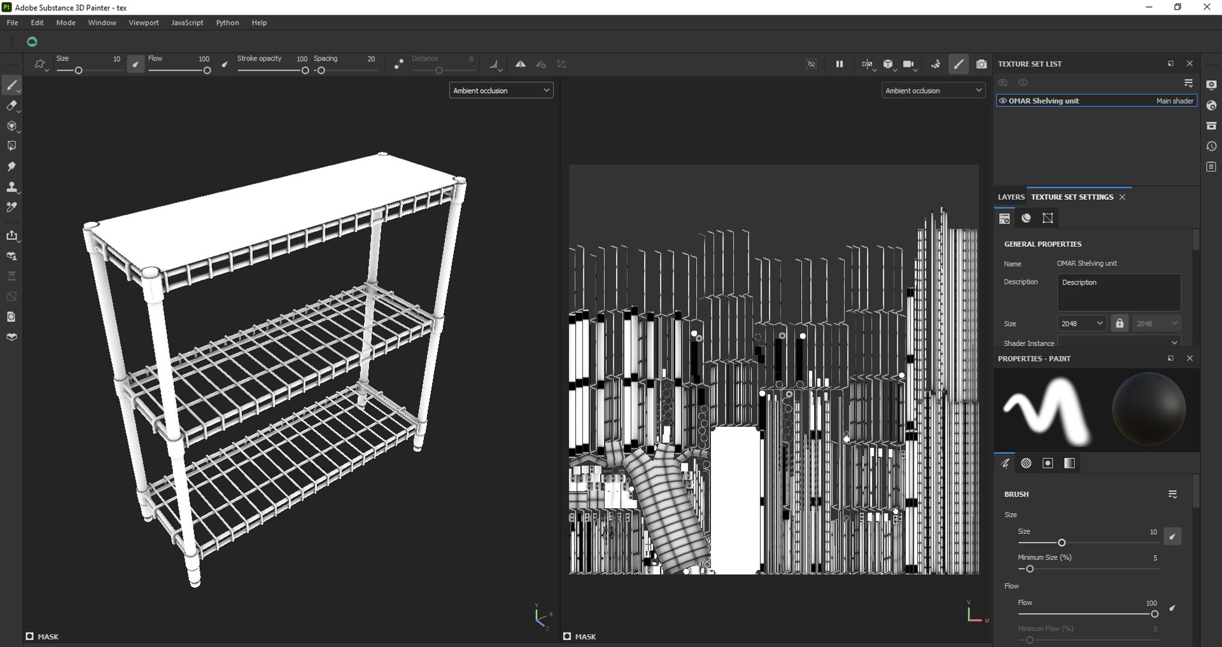
Task: Open the brush preset dropdown in toolbar
Action: 41,64
